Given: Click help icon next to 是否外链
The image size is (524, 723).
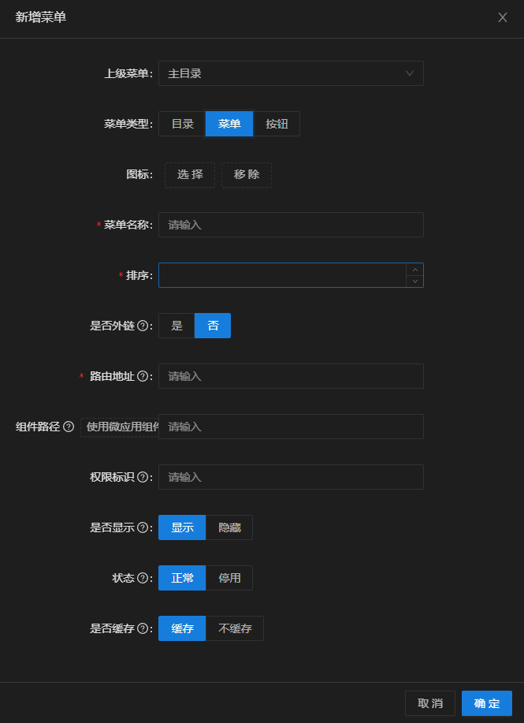Looking at the screenshot, I should (x=143, y=326).
